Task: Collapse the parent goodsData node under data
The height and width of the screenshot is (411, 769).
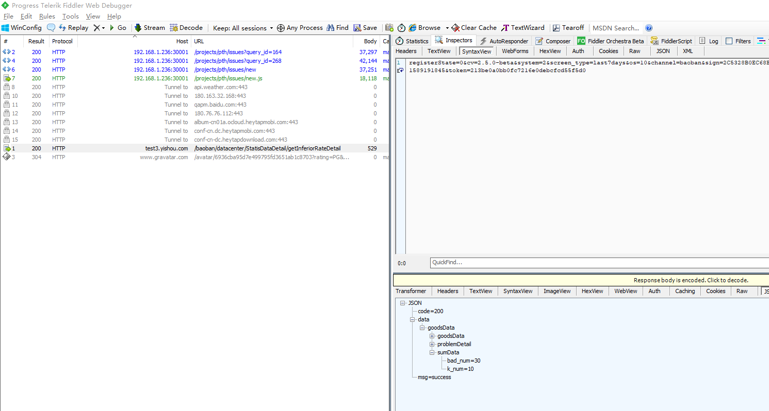Action: pos(422,328)
